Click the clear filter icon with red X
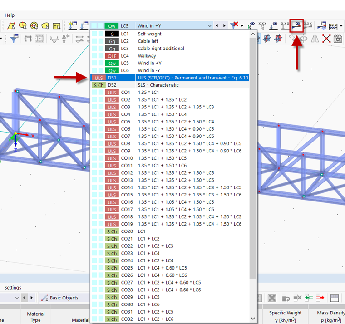Viewport: 345px width, 324px height. 234,25
